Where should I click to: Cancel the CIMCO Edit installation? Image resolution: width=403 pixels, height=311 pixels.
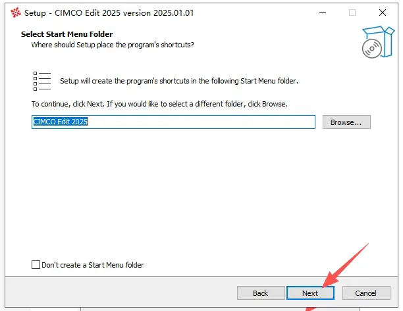point(366,293)
